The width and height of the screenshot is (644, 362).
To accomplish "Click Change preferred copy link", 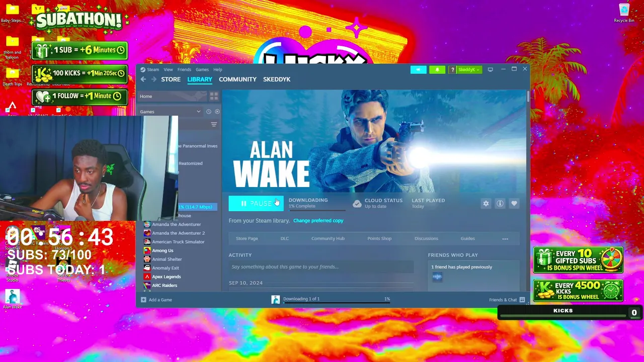I will [318, 221].
